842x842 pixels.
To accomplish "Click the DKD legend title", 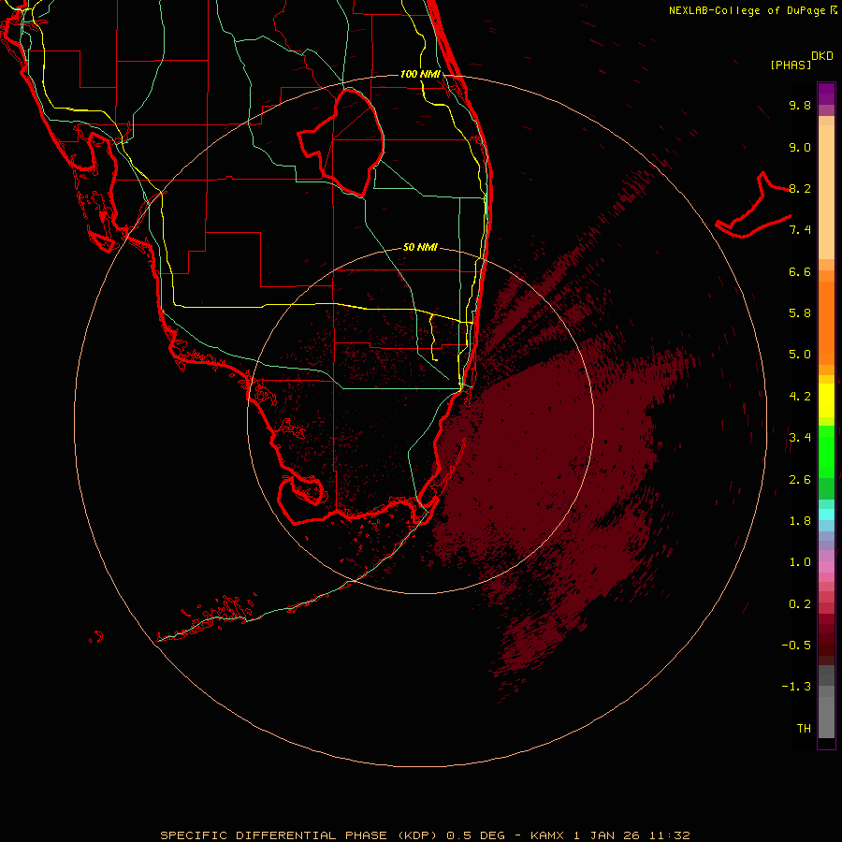I will pyautogui.click(x=822, y=55).
